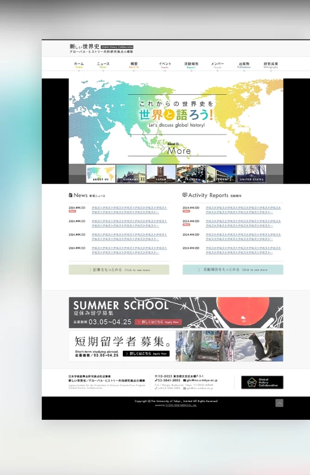Click the news 'Click to see more' button
Viewport: 310px width, 475px height.
click(119, 270)
